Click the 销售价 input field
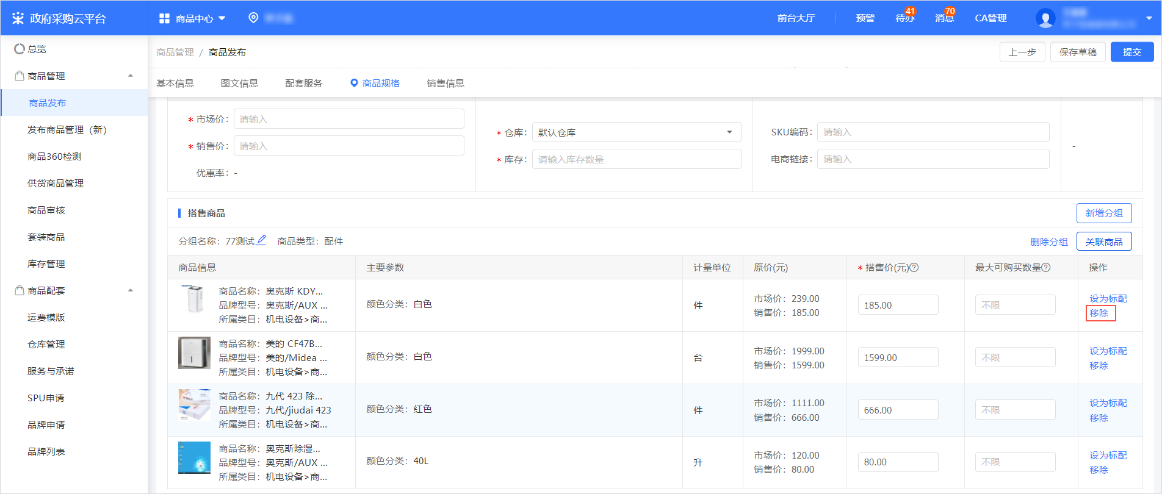The height and width of the screenshot is (494, 1162). click(349, 146)
